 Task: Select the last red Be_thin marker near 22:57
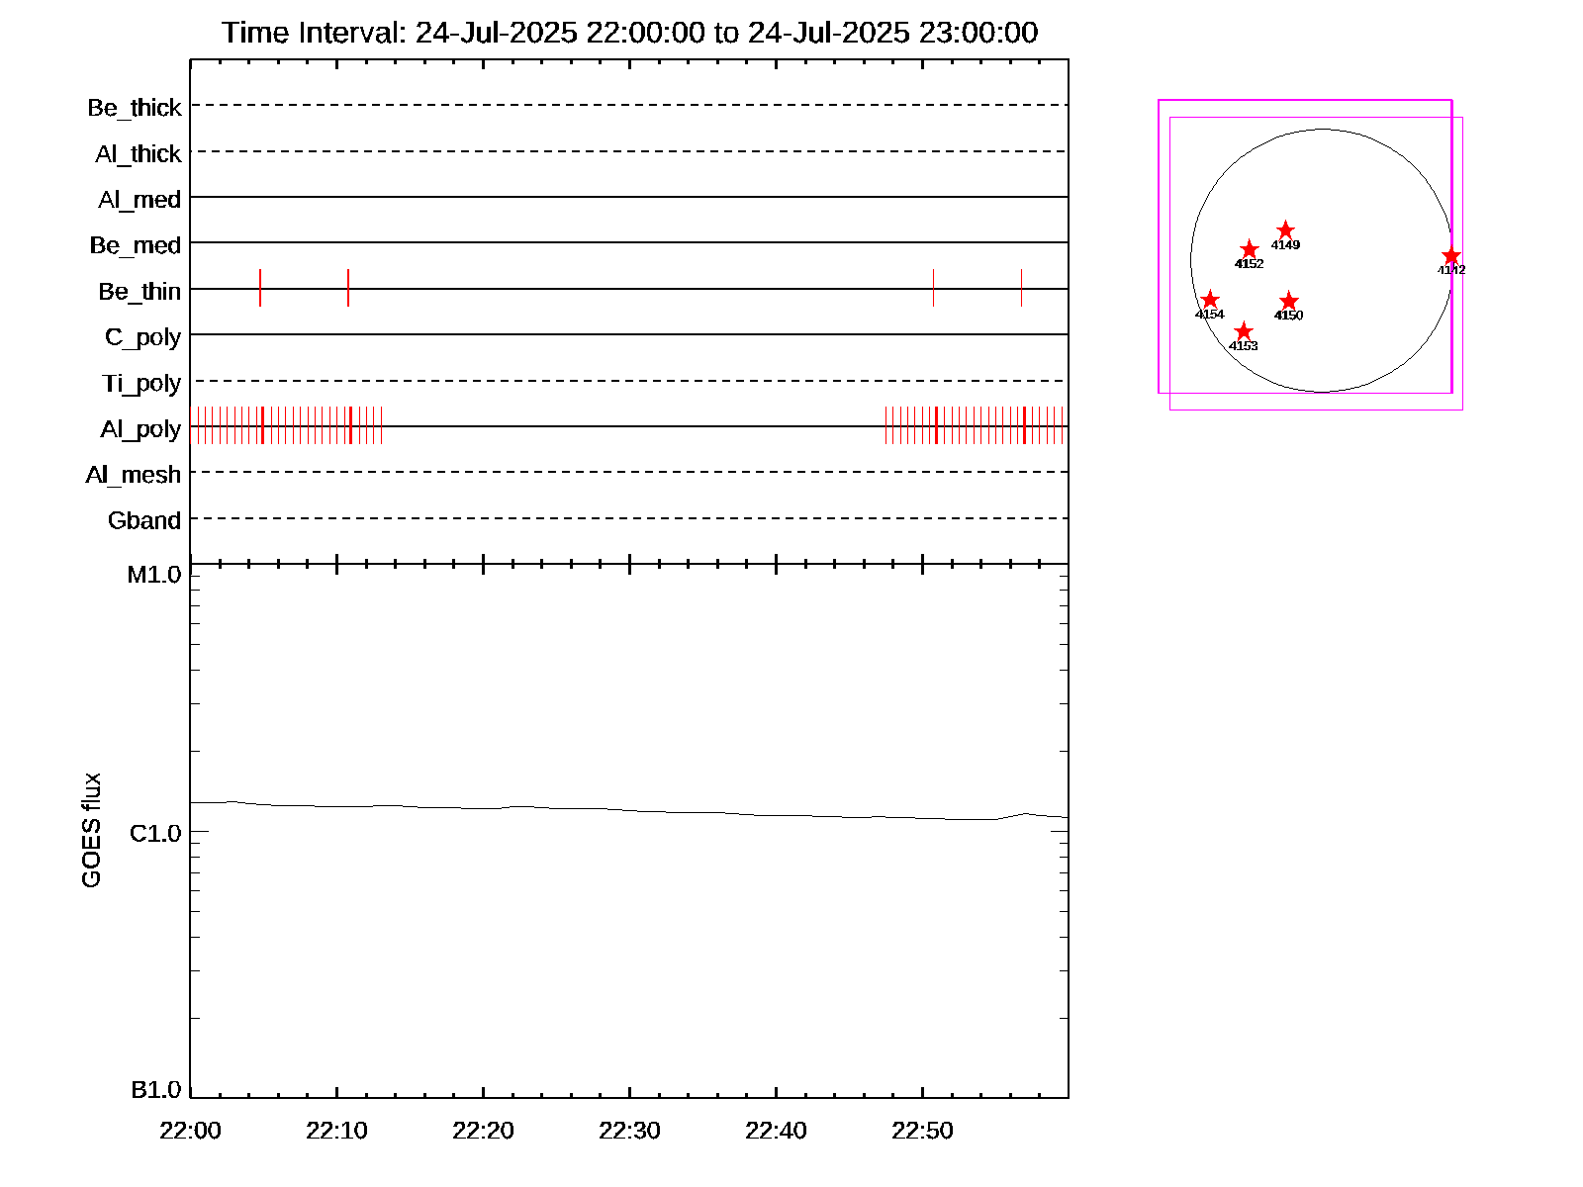coord(1021,288)
